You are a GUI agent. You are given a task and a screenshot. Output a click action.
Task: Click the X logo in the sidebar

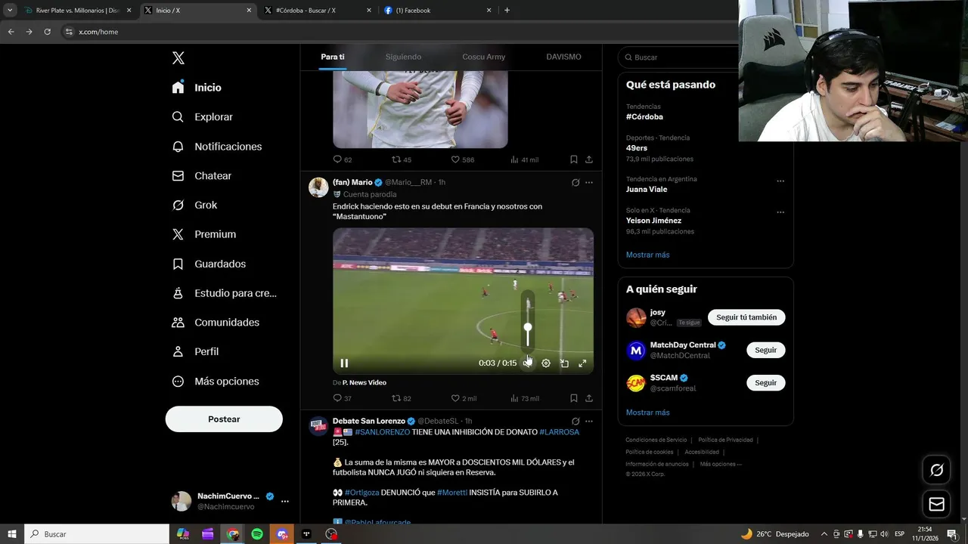point(178,58)
